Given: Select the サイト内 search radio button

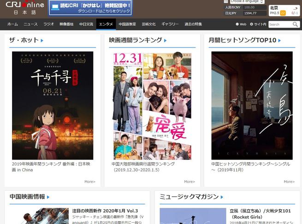Looking at the screenshot, I should coord(252,24).
